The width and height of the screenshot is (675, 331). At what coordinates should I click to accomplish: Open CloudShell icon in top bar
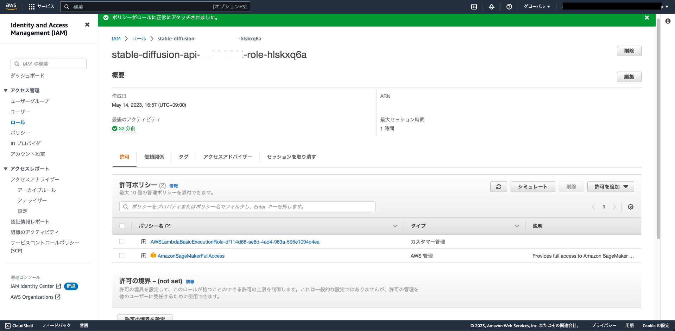pyautogui.click(x=474, y=7)
